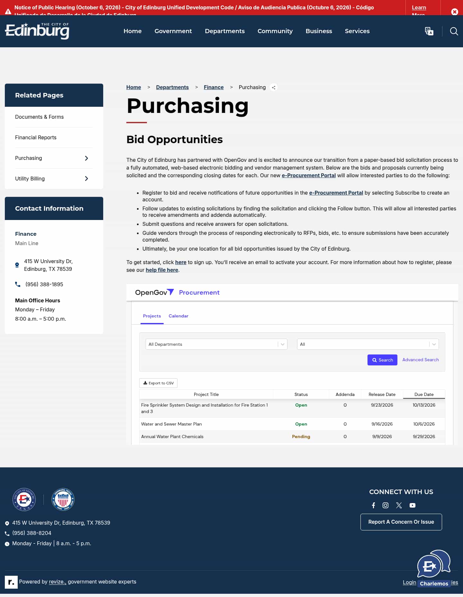
Task: Sort by the Release Date column header
Action: 382,395
